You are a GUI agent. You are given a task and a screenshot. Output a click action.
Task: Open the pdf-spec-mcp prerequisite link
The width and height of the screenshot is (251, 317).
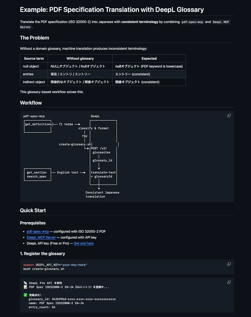[x=38, y=231]
